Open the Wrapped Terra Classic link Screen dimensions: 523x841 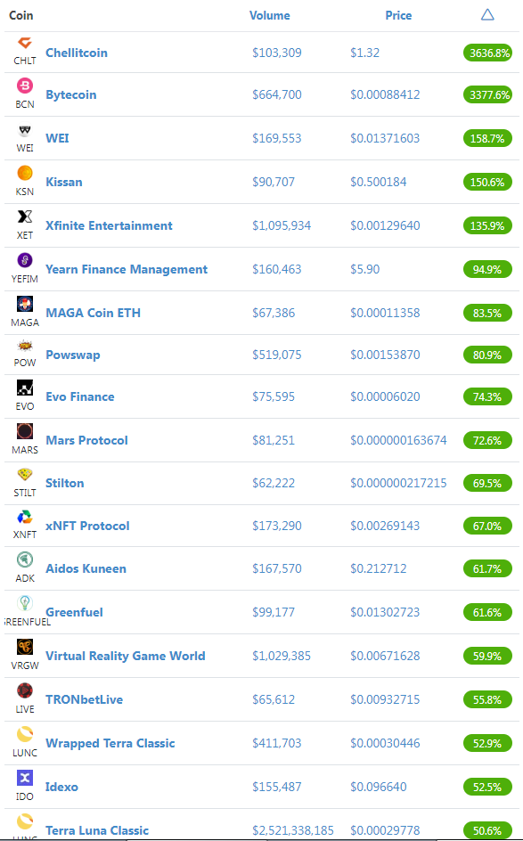coord(110,743)
